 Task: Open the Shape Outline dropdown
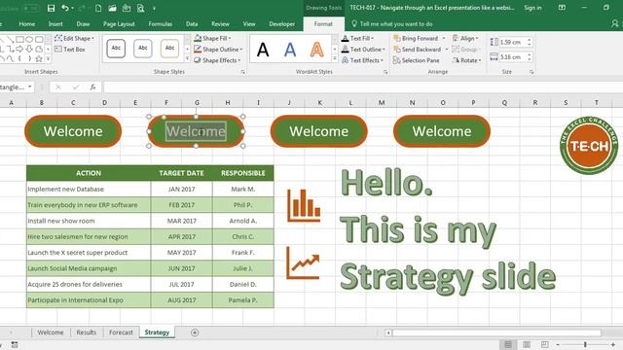218,50
